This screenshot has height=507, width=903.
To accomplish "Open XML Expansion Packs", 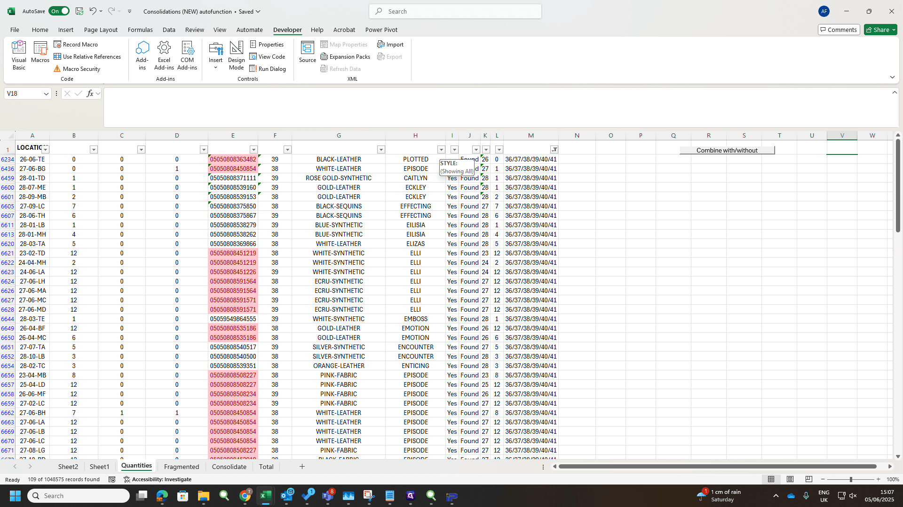I will pos(345,56).
